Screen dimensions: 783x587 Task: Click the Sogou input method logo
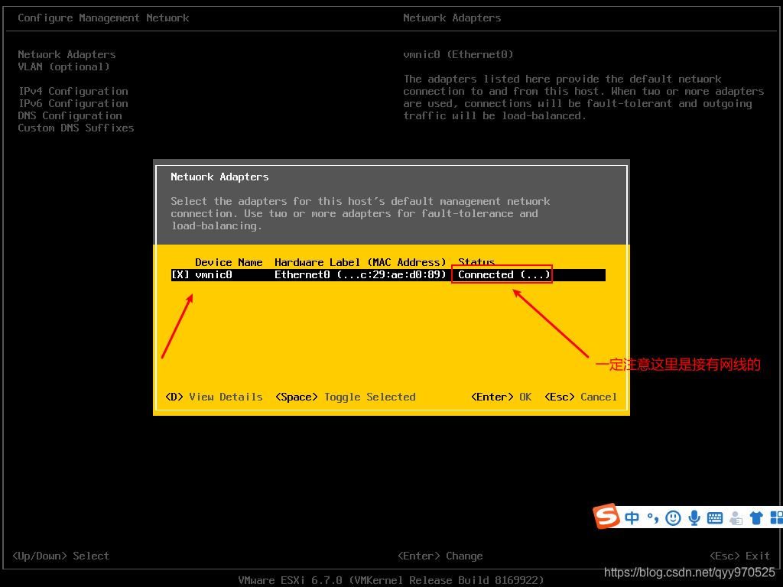pos(607,517)
